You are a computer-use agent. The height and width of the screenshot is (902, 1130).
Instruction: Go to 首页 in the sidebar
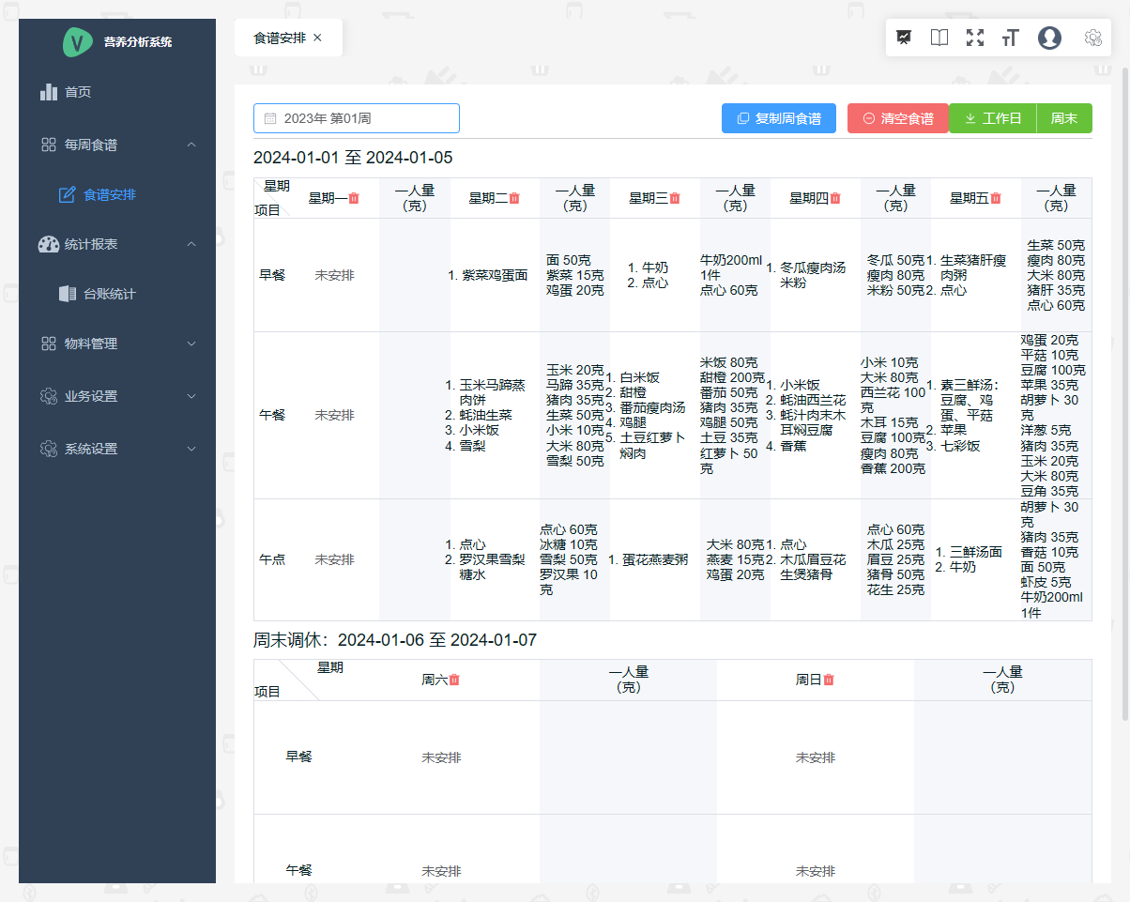click(x=78, y=92)
